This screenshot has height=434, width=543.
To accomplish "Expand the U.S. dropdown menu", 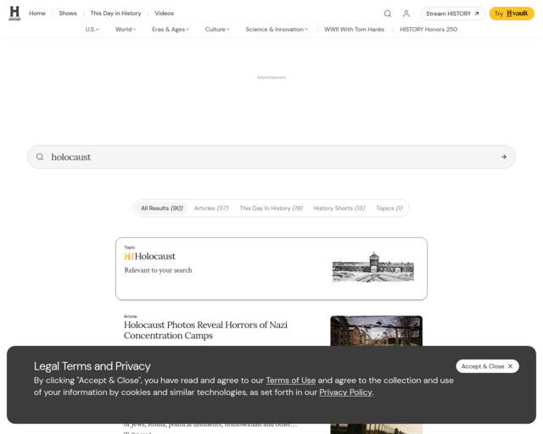I will 92,30.
